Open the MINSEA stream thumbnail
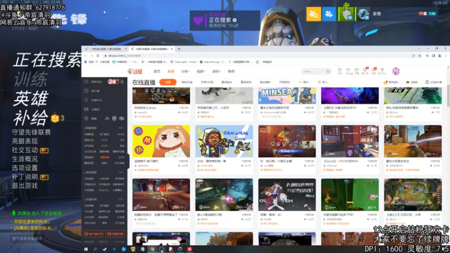Screen dimensions: 450x253 [287, 96]
